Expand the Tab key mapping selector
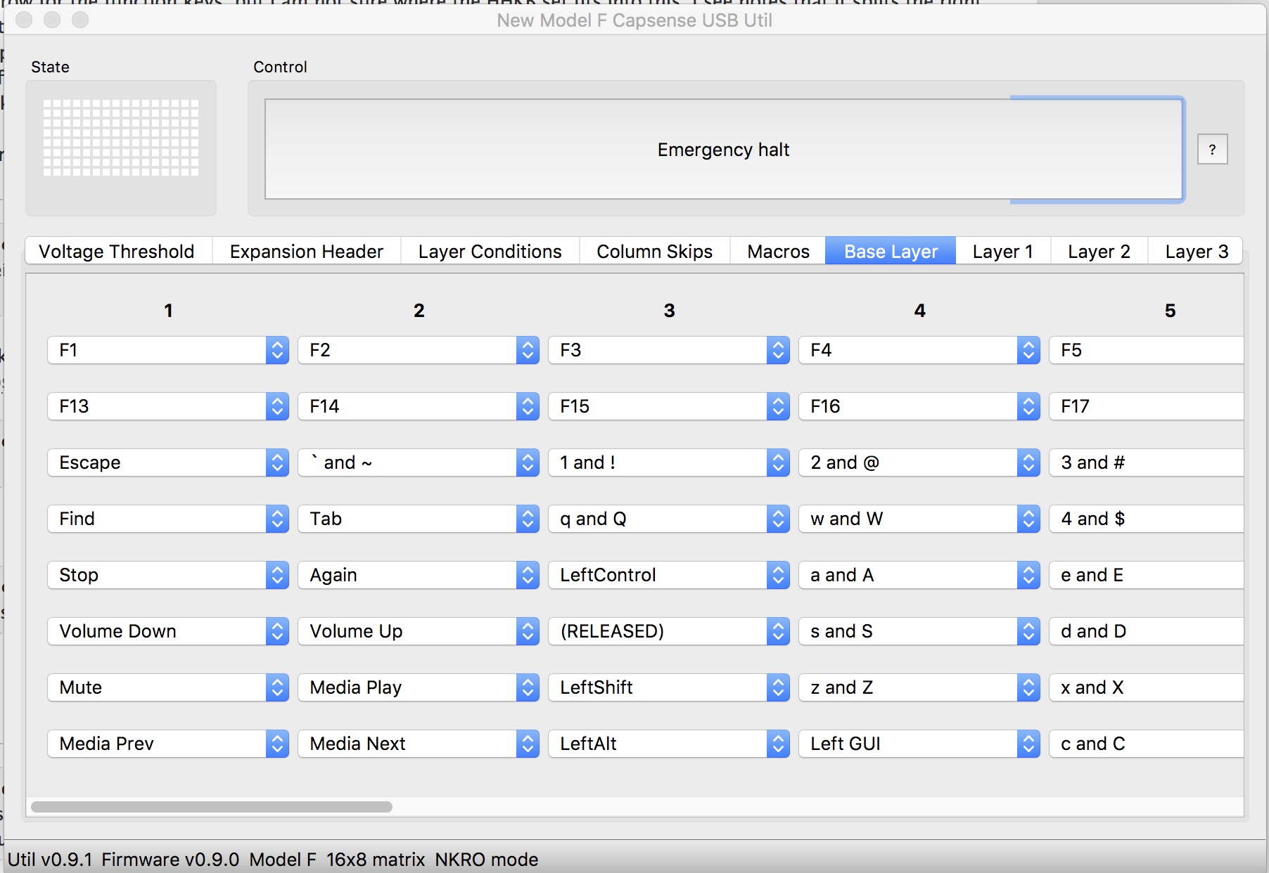Image resolution: width=1269 pixels, height=873 pixels. click(418, 519)
